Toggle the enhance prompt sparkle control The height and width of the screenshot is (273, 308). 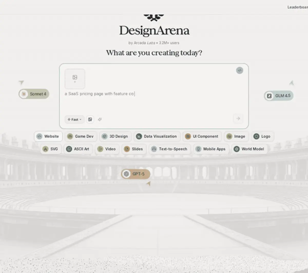pos(100,119)
